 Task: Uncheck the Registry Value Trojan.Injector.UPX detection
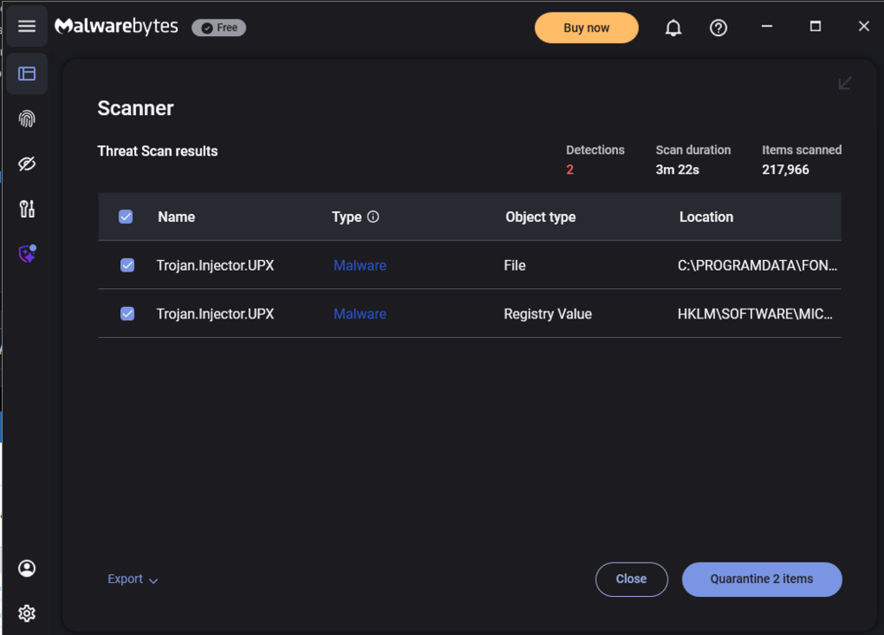click(x=127, y=314)
